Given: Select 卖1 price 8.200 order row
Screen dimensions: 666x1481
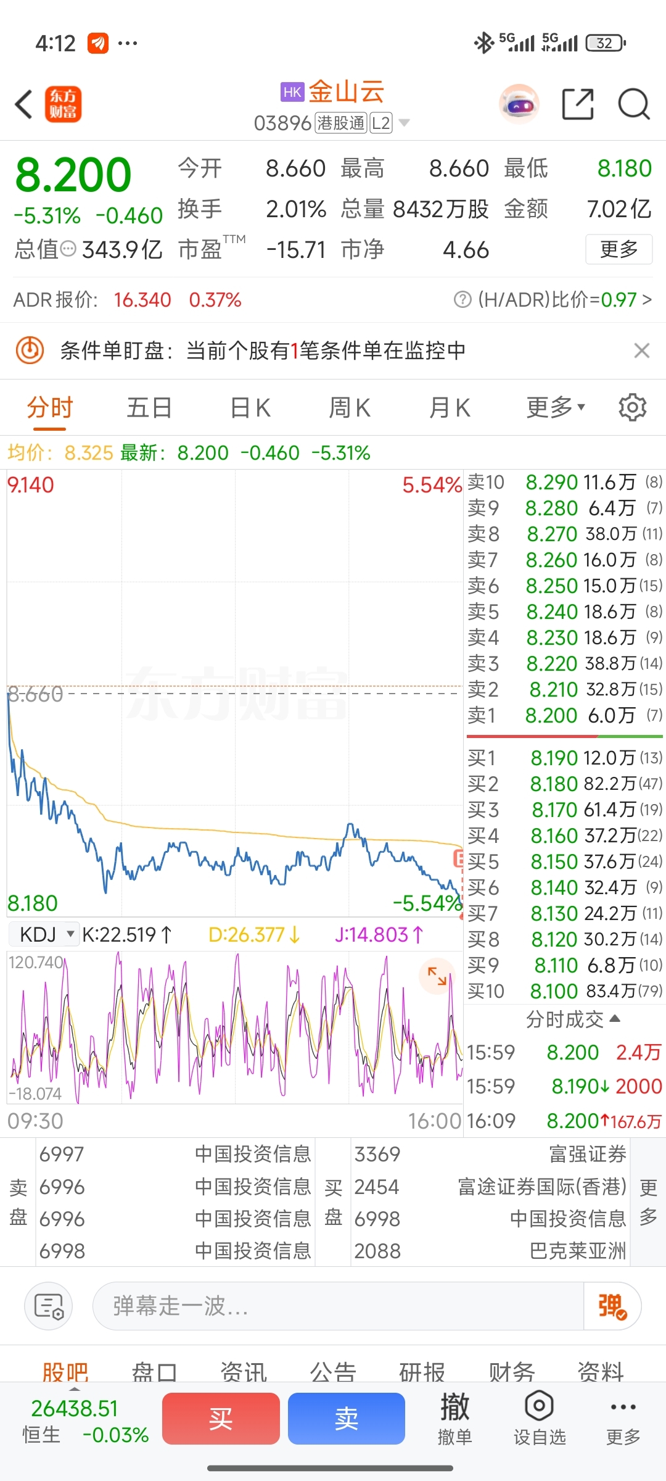Looking at the screenshot, I should click(x=564, y=715).
